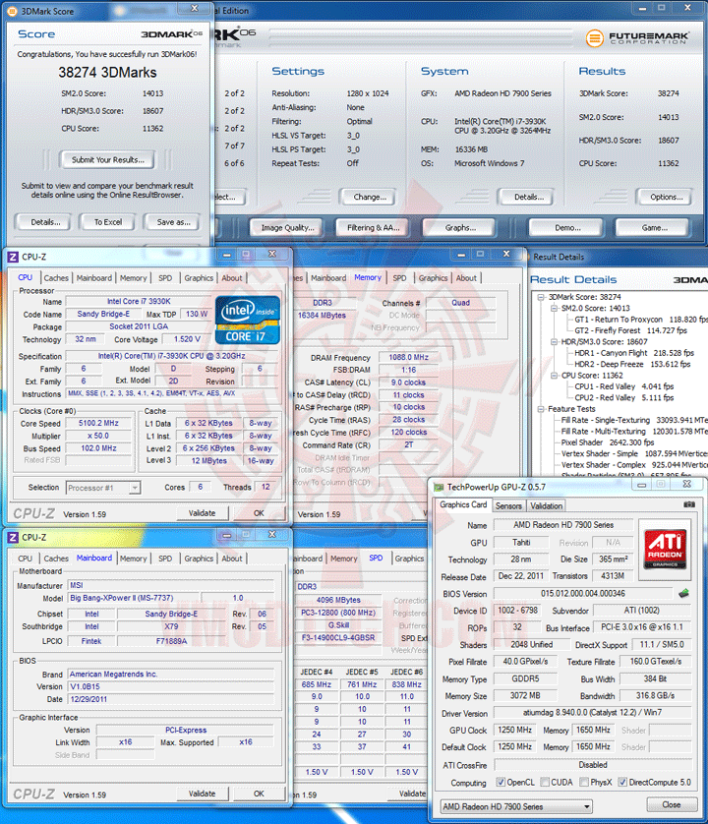The width and height of the screenshot is (708, 824).
Task: Click the Intel Core i7 logo badge
Action: pos(248,320)
